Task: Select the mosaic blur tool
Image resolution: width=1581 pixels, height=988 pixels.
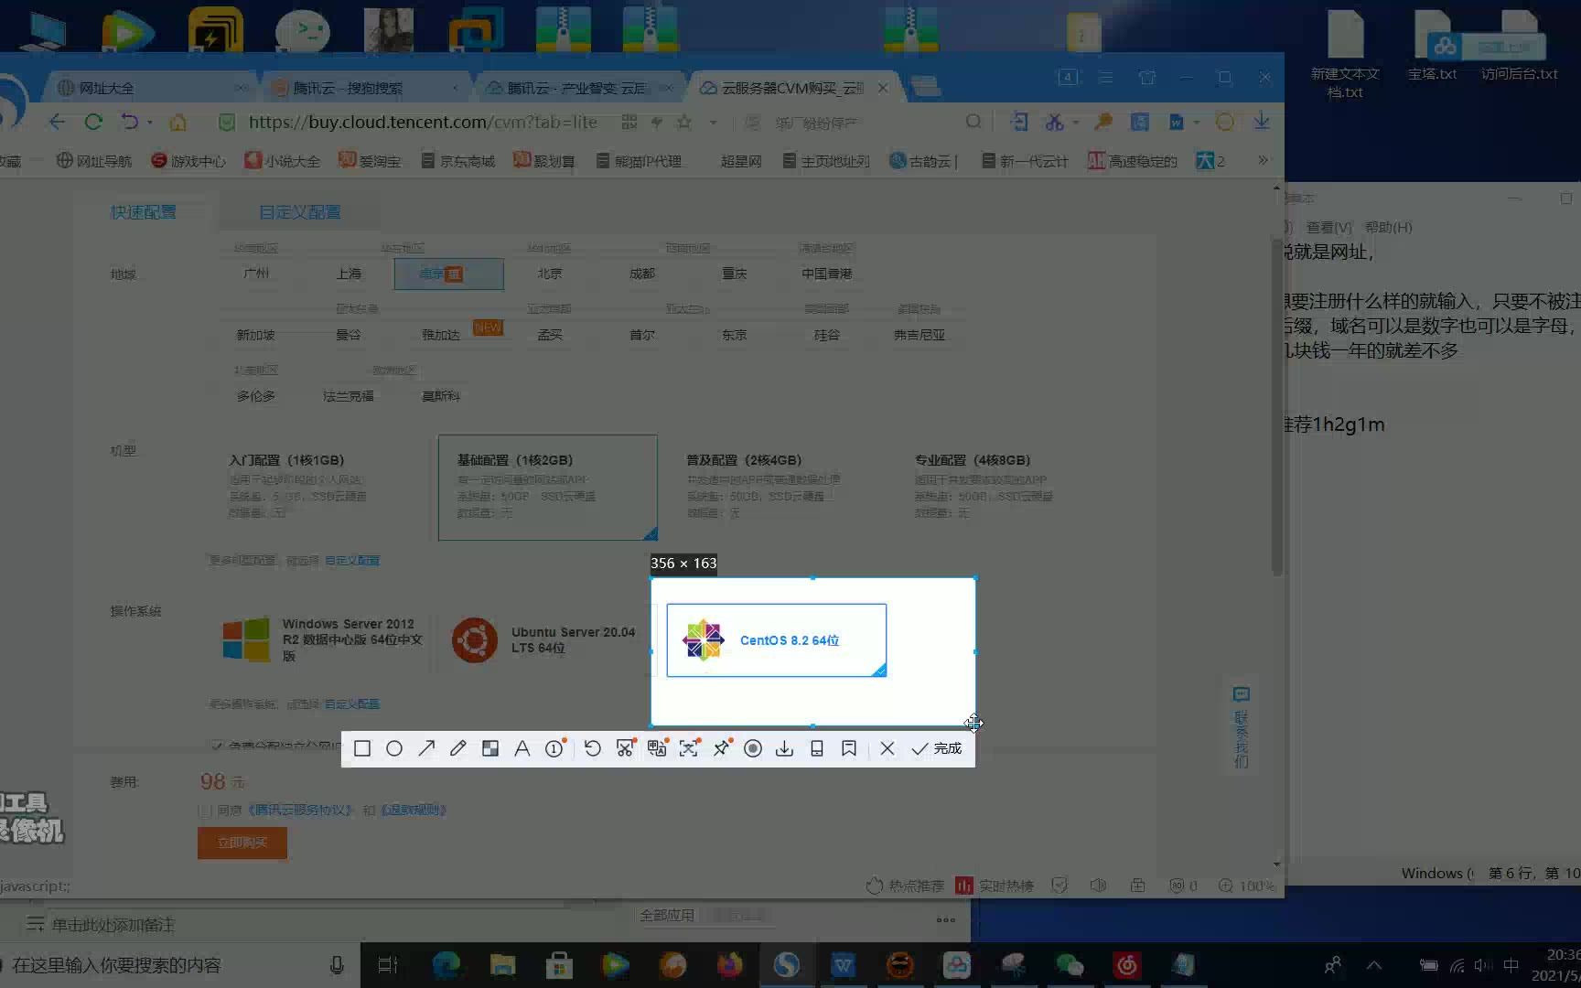Action: (x=490, y=748)
